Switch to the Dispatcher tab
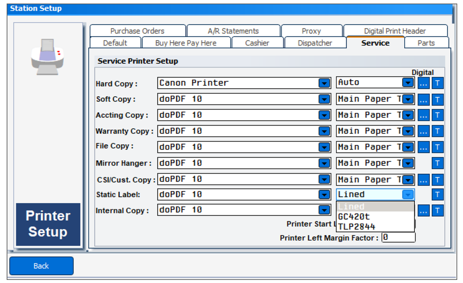463x283 pixels. (315, 43)
